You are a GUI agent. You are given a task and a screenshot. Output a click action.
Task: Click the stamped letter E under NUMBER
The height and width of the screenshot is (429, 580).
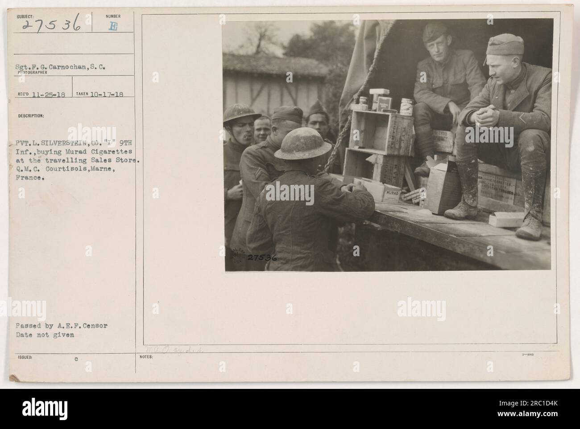point(113,26)
